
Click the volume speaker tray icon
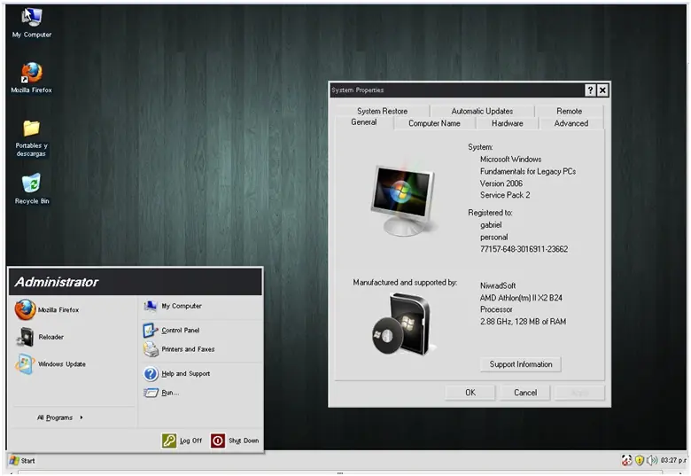point(652,461)
